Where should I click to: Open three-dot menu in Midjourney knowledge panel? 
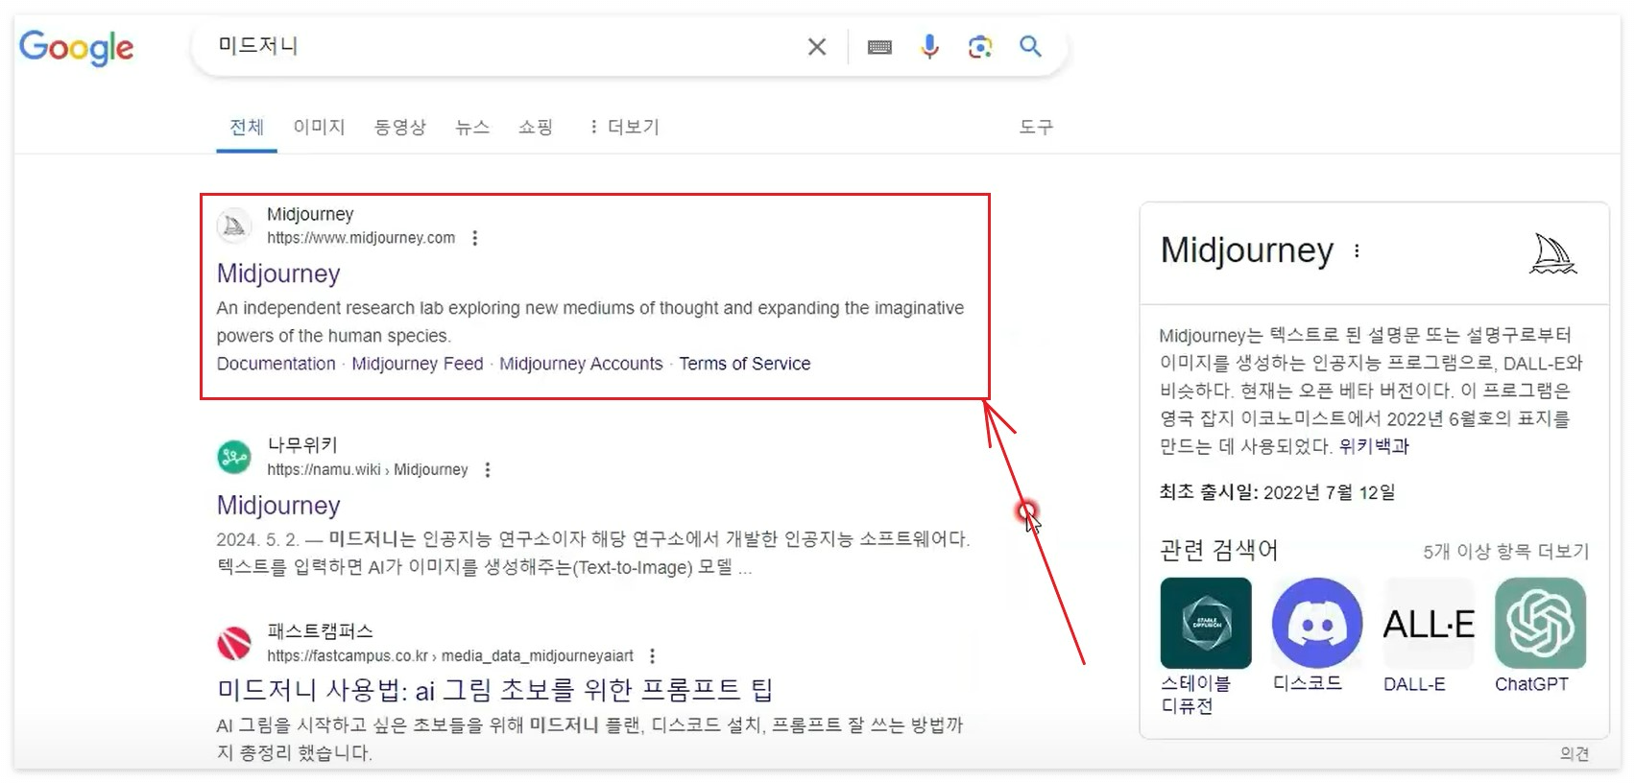(1357, 251)
